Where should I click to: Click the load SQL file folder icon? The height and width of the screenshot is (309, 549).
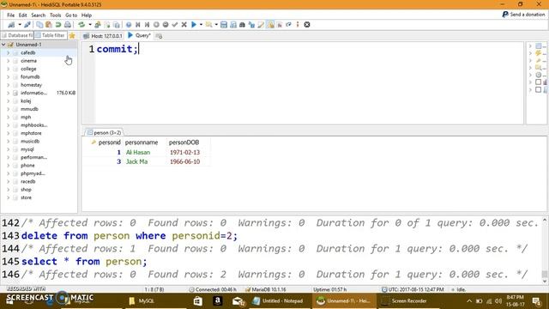click(208, 25)
